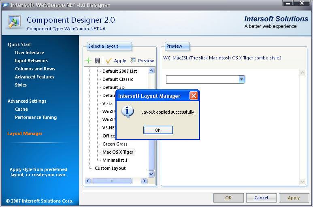Open Performance Tuning settings

point(36,117)
